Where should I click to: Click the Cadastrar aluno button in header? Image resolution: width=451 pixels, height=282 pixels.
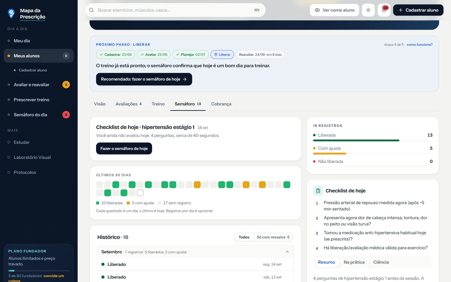click(x=418, y=10)
